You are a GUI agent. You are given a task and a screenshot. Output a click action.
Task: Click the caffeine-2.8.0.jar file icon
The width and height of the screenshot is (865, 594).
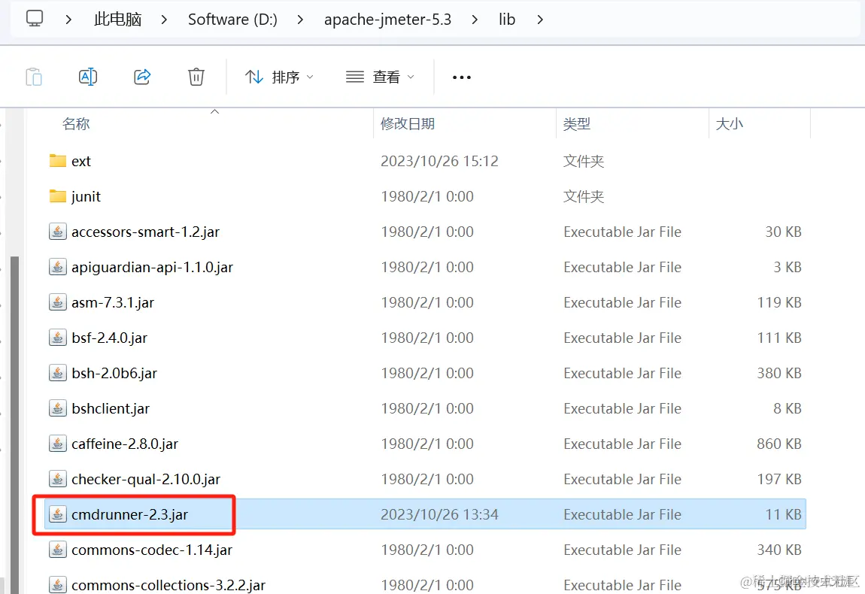57,443
